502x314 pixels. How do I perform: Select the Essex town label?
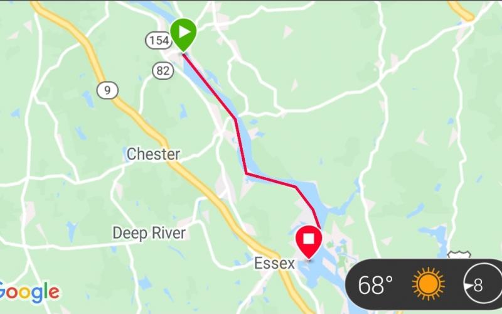274,263
